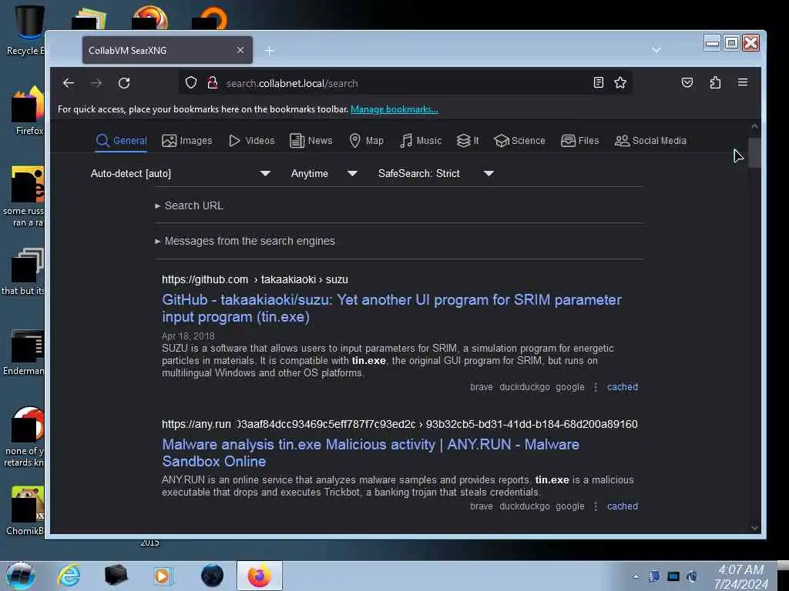The width and height of the screenshot is (789, 591).
Task: Click the insecure padlock site info icon
Action: click(213, 82)
